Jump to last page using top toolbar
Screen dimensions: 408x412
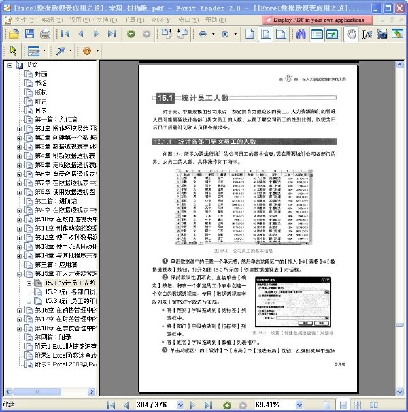(x=112, y=34)
